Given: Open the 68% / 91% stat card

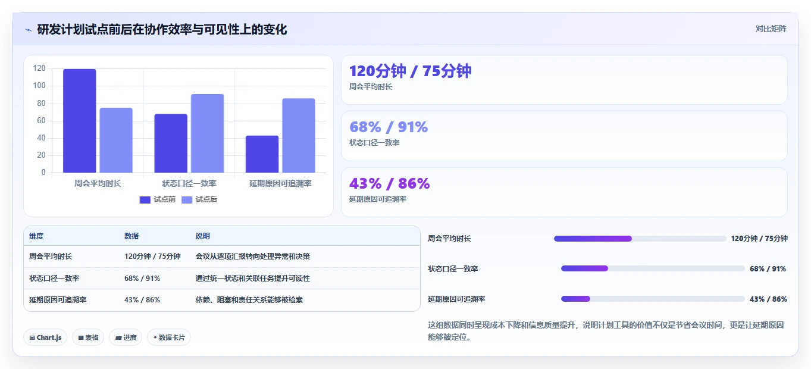Looking at the screenshot, I should (564, 136).
